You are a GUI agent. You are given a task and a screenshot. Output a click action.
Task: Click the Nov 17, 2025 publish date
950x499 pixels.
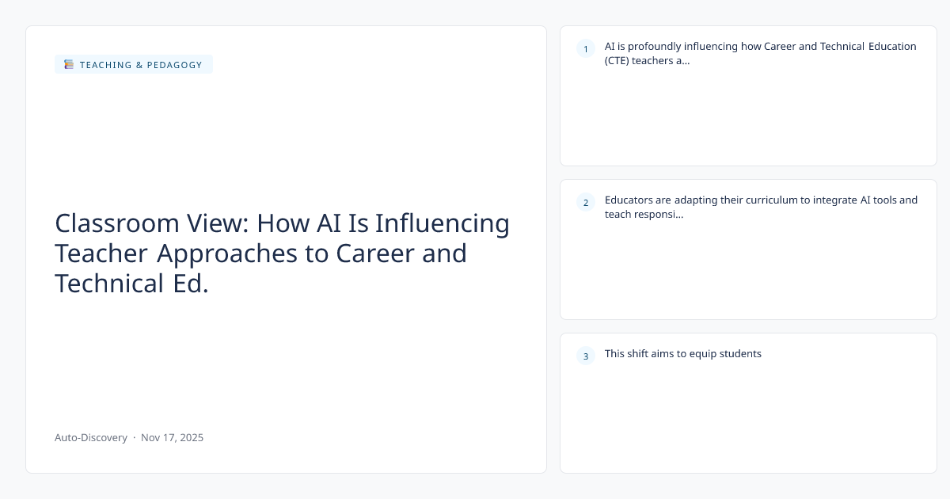[x=172, y=437]
